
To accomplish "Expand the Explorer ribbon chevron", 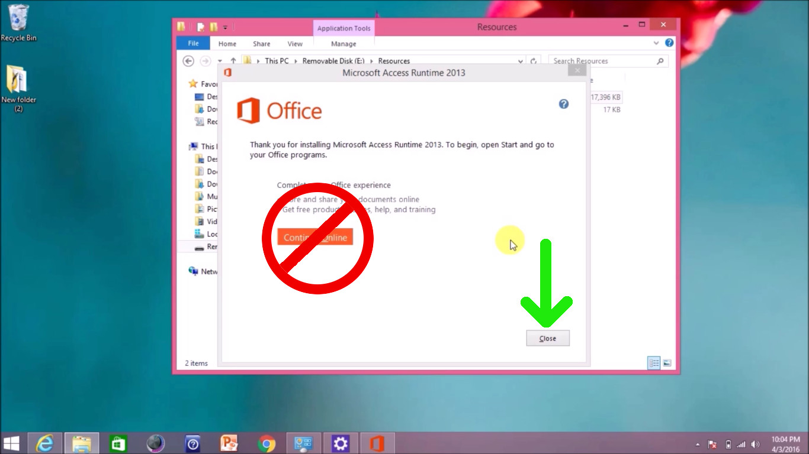I will point(656,43).
